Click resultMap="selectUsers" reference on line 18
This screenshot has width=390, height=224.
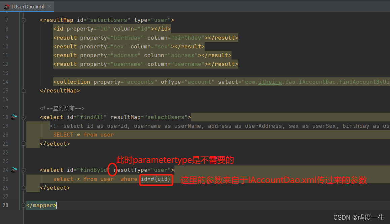coord(149,117)
